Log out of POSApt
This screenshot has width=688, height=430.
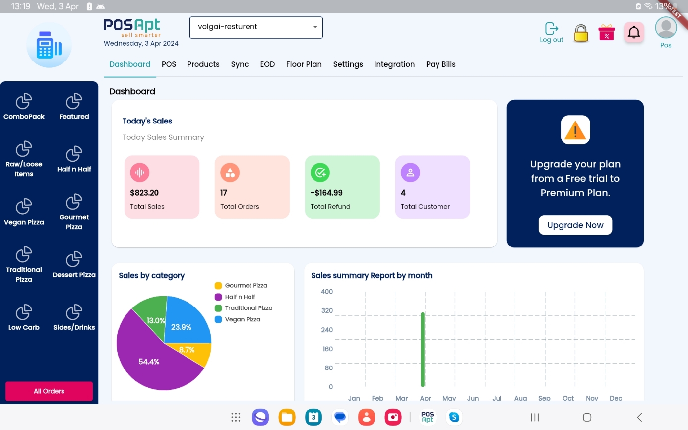(x=551, y=31)
